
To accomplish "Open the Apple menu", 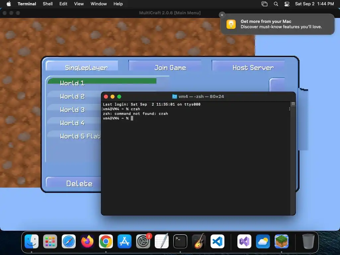I will tap(9, 4).
